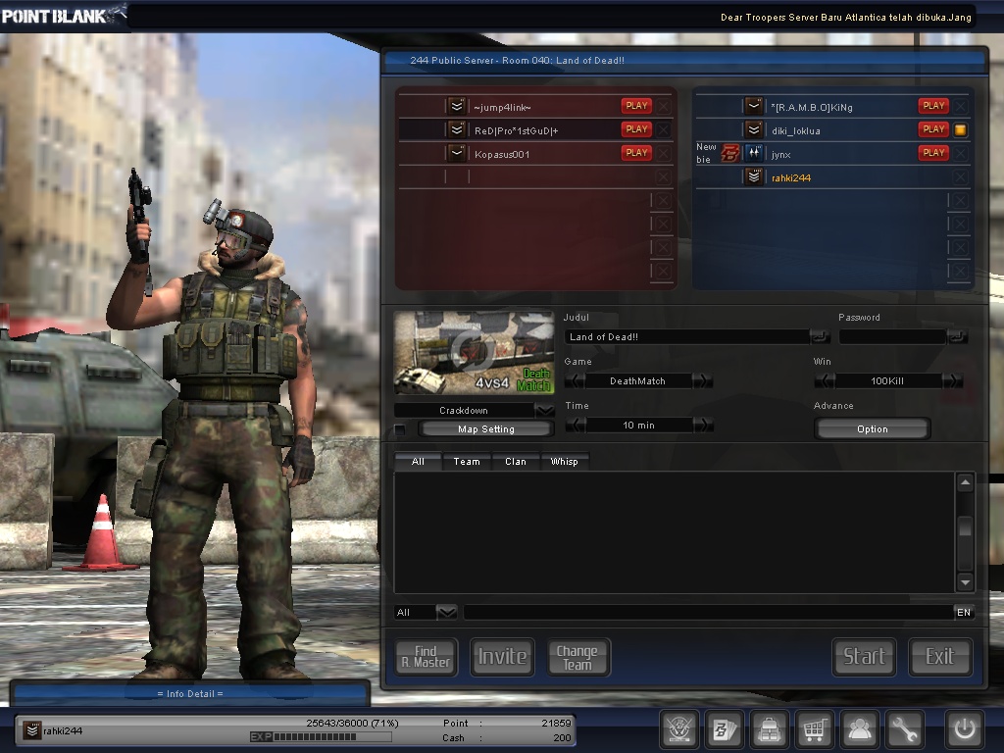Click left arrow of Game DeathMatch selector
Screen dimensions: 1004x753
tap(575, 381)
